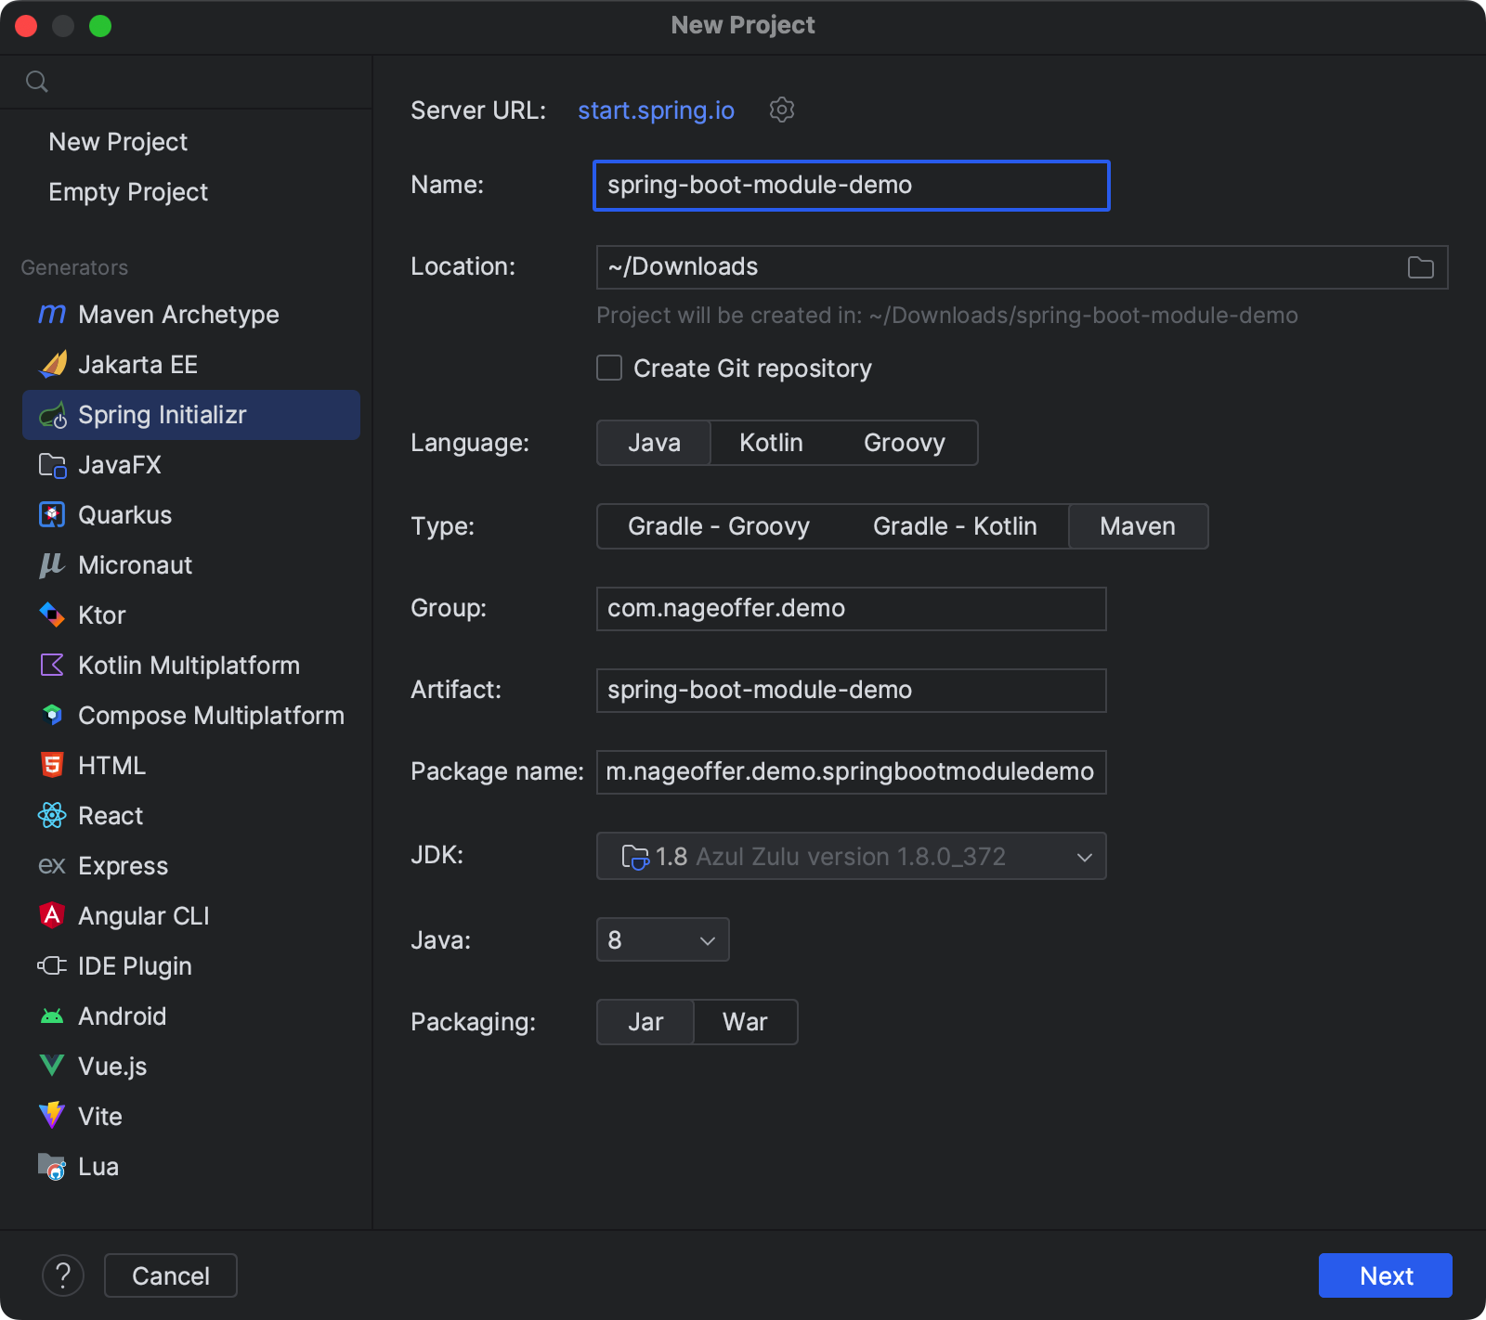Click the Maven Archetype icon

click(52, 315)
